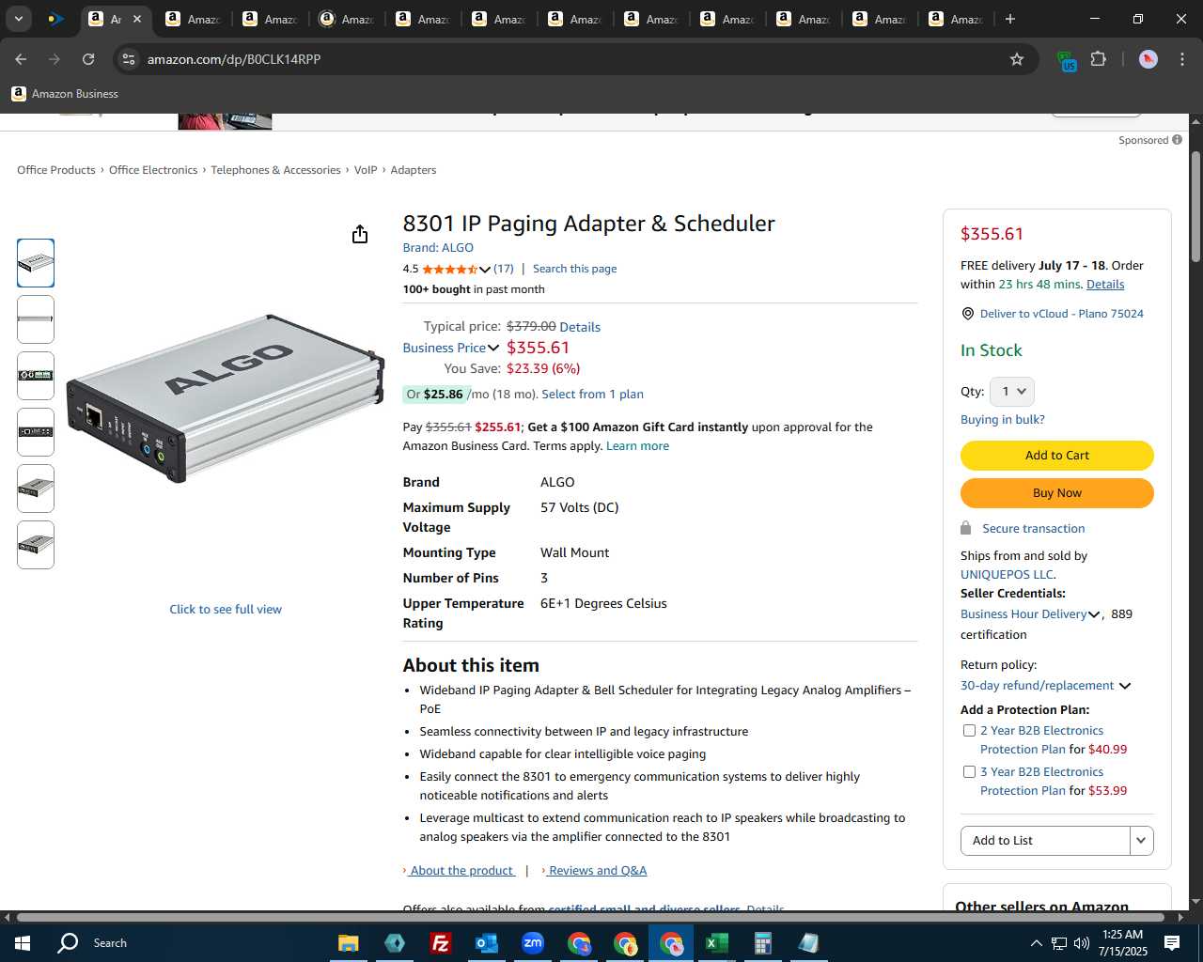Open Office Products breadcrumb
This screenshot has height=962, width=1203.
pos(56,170)
